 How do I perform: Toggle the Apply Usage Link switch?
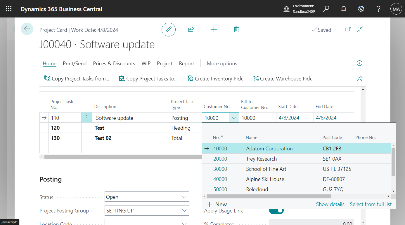pyautogui.click(x=276, y=210)
